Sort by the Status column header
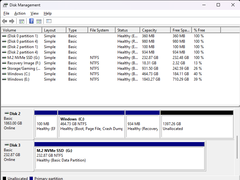 click(128, 30)
